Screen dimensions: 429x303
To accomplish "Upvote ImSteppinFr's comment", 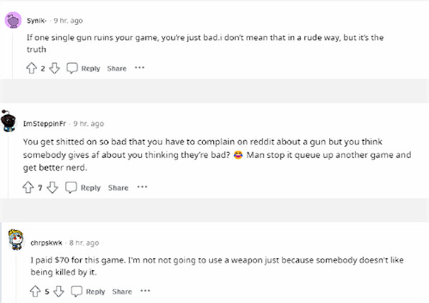I will 29,188.
